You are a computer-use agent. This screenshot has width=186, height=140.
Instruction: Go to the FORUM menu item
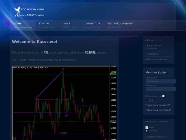tap(44, 24)
